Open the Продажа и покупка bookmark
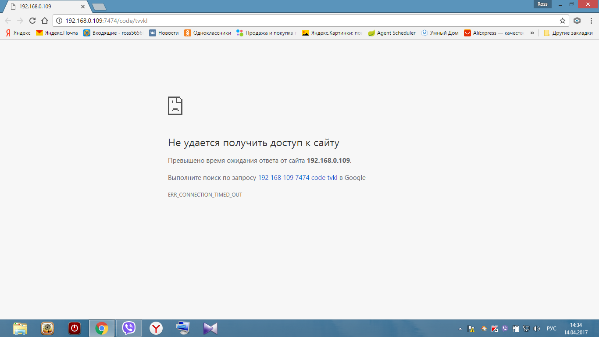Image resolution: width=599 pixels, height=337 pixels. point(267,33)
